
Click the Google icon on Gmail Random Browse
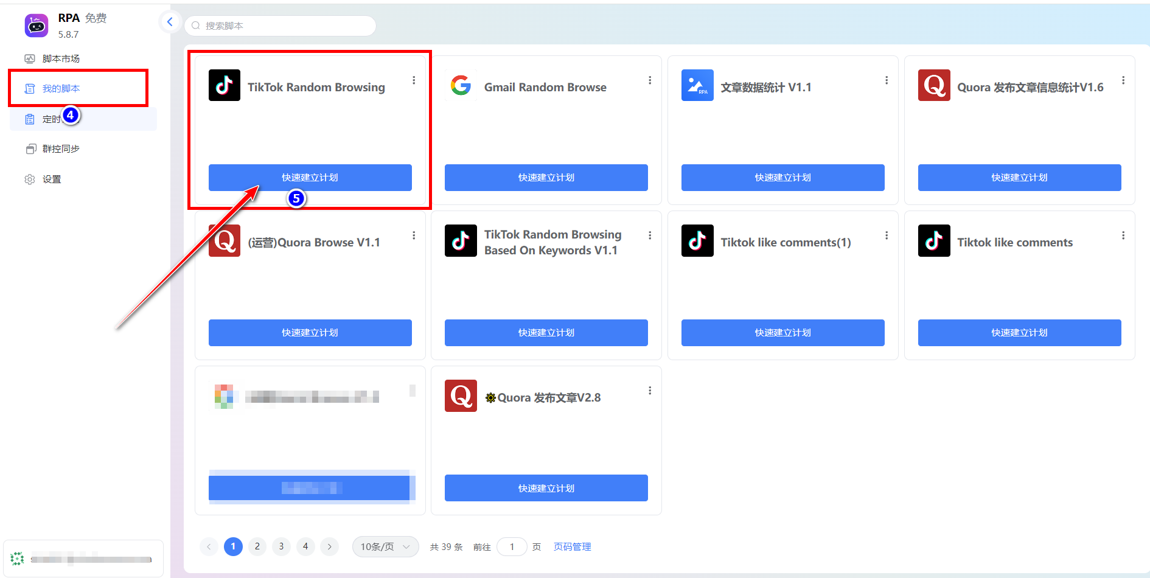point(461,85)
